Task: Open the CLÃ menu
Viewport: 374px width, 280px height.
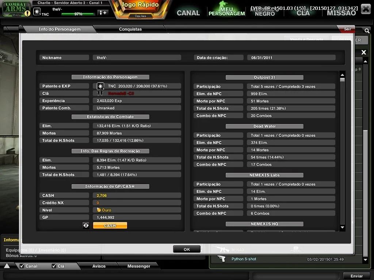Action: pyautogui.click(x=303, y=13)
